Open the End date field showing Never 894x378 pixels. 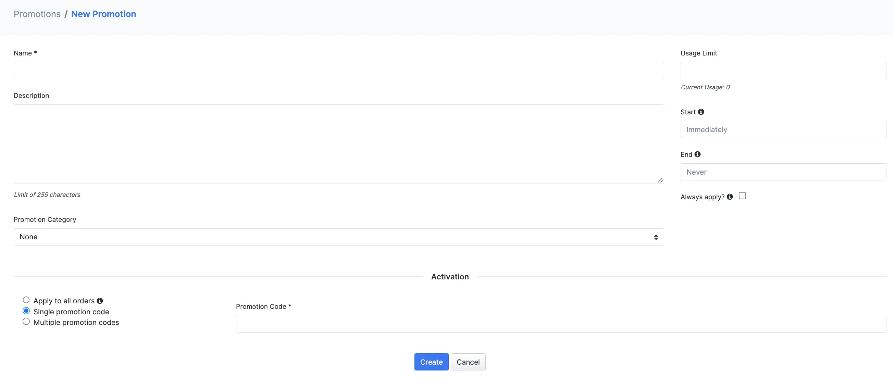(783, 172)
